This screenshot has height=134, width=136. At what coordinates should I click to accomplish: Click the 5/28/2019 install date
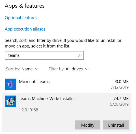pyautogui.click(x=119, y=104)
